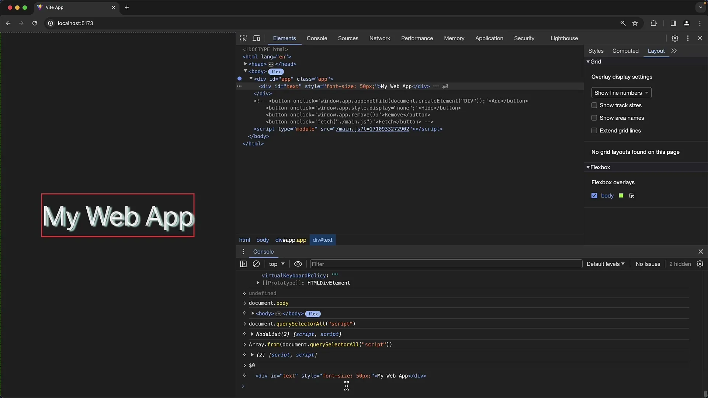The height and width of the screenshot is (398, 708).
Task: Enable Show area names checkbox
Action: (594, 118)
